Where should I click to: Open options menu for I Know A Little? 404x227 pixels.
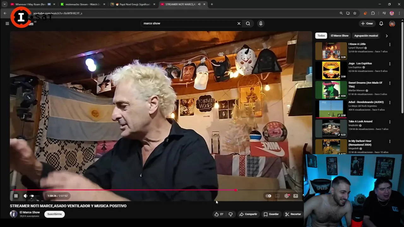tap(390, 45)
